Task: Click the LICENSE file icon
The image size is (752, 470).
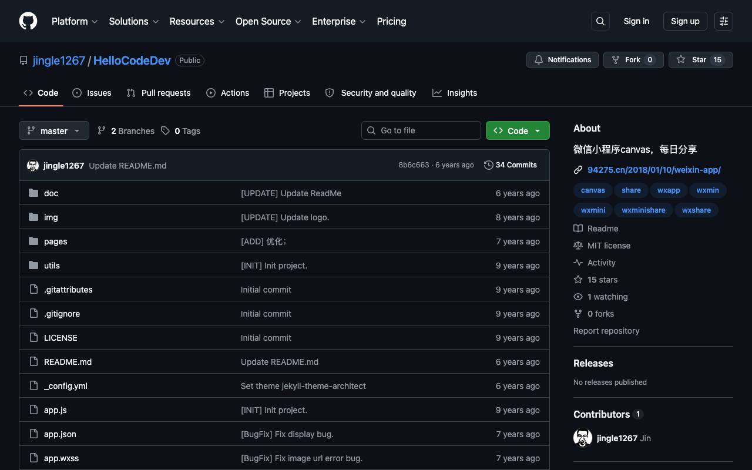Action: pos(33,338)
